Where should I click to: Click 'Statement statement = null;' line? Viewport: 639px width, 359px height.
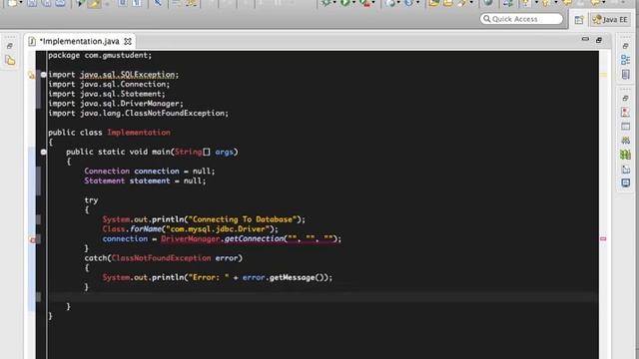(x=145, y=180)
